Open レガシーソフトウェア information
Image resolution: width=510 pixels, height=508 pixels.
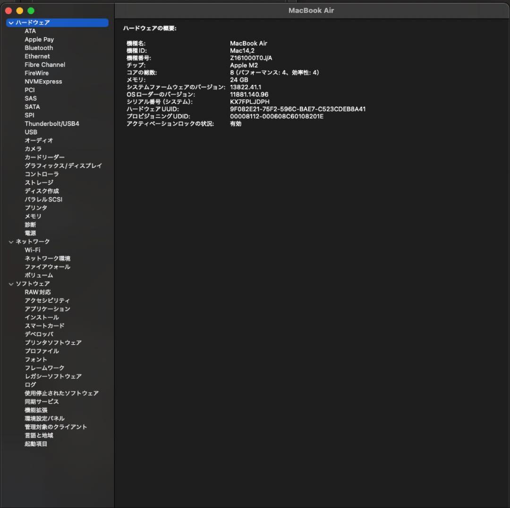tap(53, 376)
